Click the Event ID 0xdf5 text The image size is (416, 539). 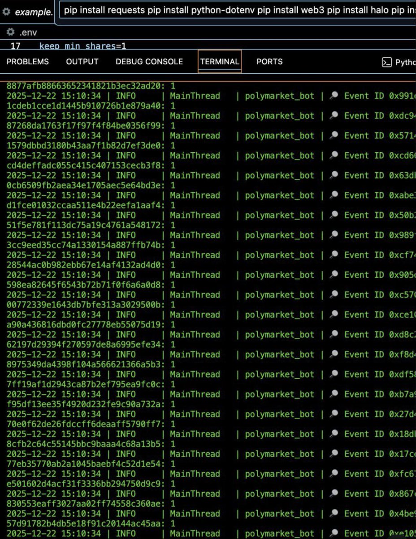click(x=380, y=374)
